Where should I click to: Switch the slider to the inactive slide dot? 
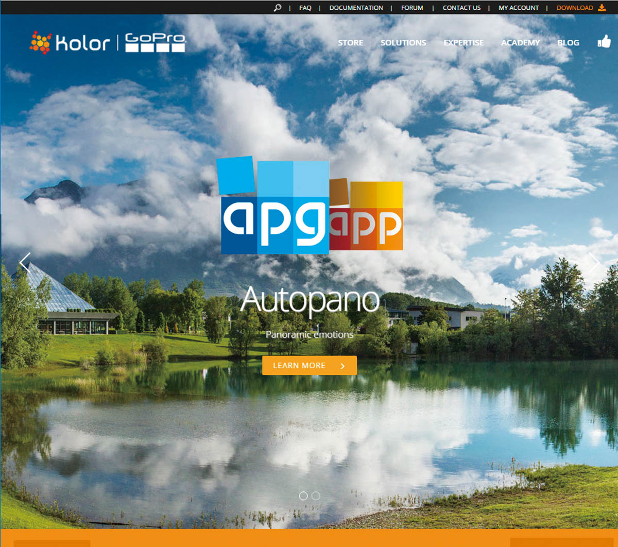click(x=316, y=495)
